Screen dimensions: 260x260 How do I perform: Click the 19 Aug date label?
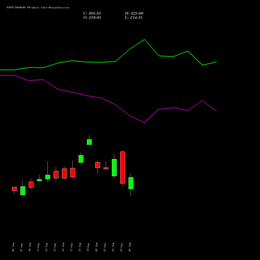[88, 247]
